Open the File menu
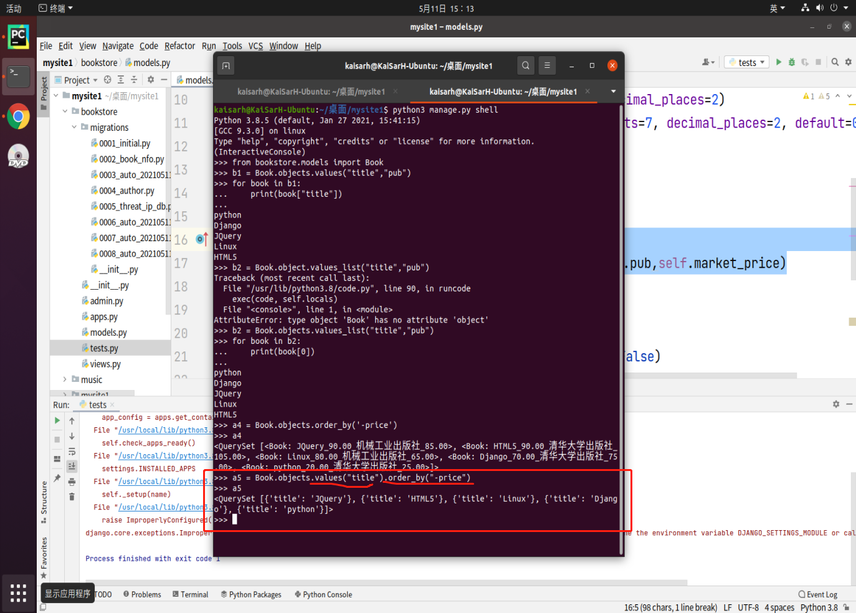This screenshot has height=613, width=856. pyautogui.click(x=45, y=45)
